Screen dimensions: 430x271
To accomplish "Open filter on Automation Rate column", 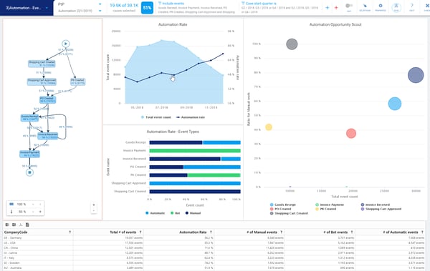I will pos(211,232).
